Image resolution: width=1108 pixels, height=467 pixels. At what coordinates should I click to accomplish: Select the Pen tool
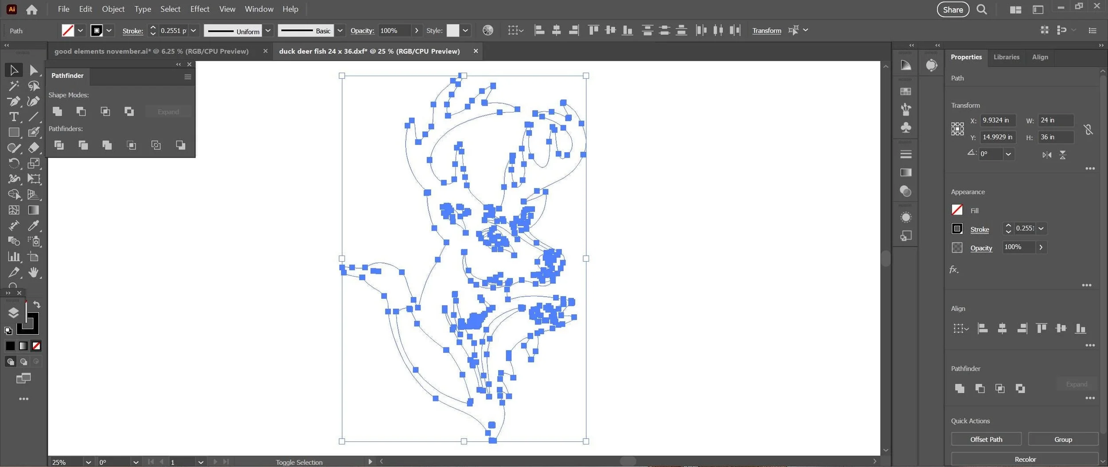click(13, 101)
